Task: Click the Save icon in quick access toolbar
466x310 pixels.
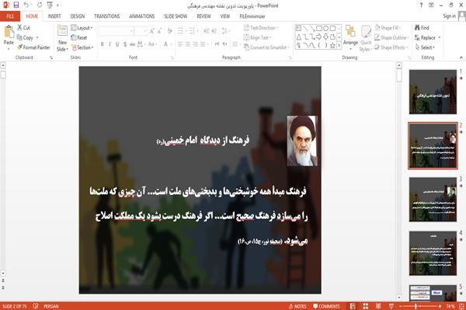Action: click(x=16, y=5)
